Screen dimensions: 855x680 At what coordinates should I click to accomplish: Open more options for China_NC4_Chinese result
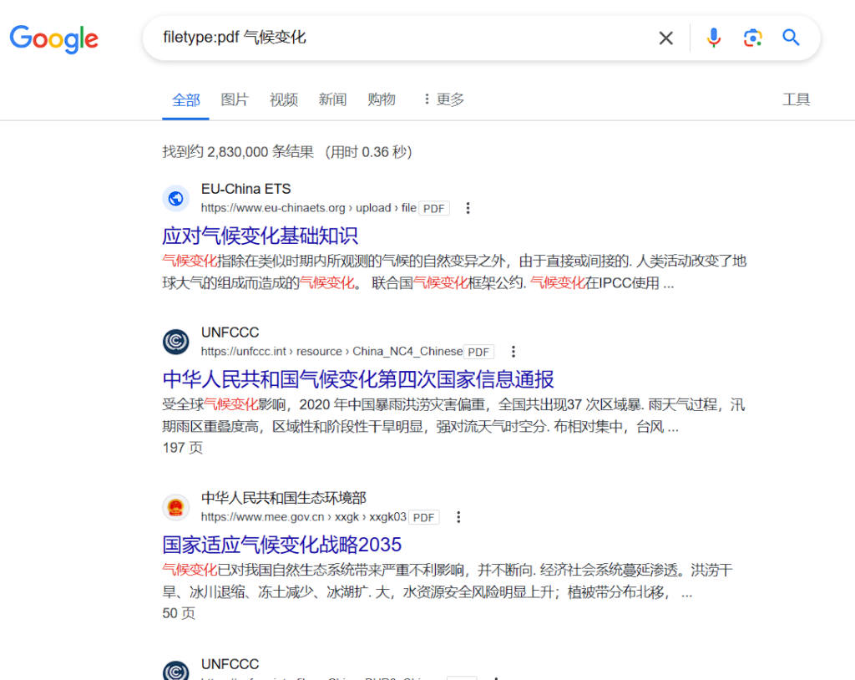[514, 352]
